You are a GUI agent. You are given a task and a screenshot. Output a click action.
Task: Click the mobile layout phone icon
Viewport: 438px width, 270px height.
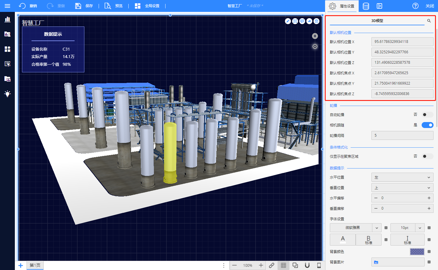[x=319, y=265]
